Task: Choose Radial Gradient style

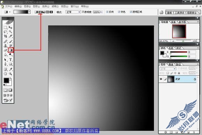Action: point(40,12)
